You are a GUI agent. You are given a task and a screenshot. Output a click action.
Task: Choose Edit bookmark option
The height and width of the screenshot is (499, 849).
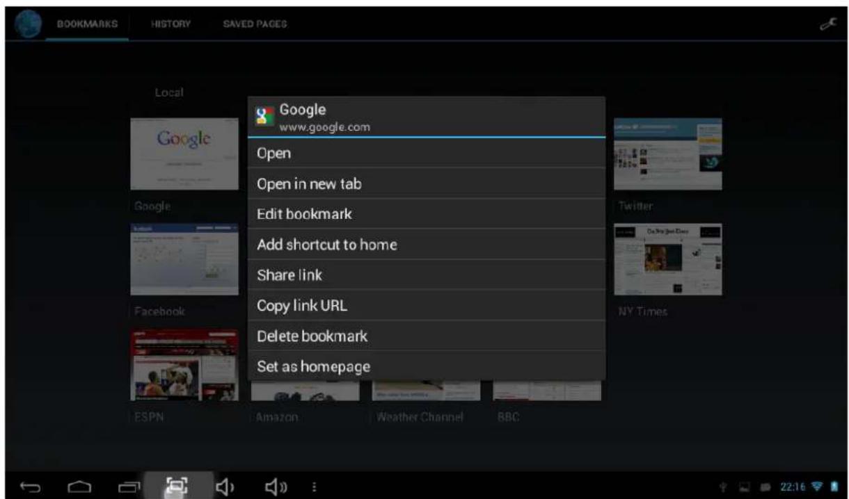point(427,214)
